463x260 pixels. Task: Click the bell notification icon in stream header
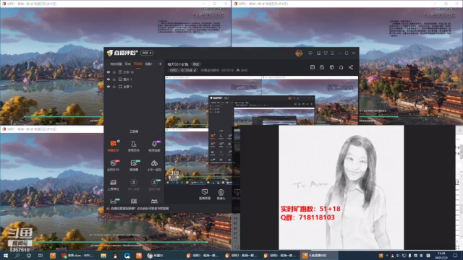341,67
